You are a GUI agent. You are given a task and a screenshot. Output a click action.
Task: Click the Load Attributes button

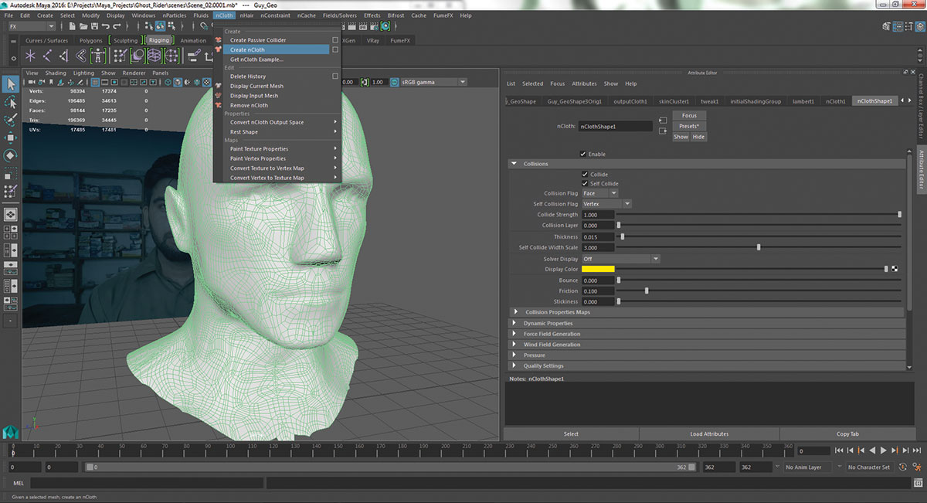(709, 433)
